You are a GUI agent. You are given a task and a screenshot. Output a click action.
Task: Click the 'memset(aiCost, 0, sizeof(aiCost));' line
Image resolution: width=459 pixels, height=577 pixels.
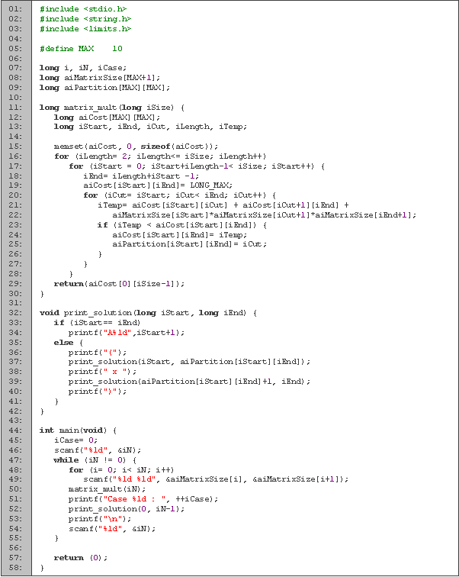click(x=136, y=147)
